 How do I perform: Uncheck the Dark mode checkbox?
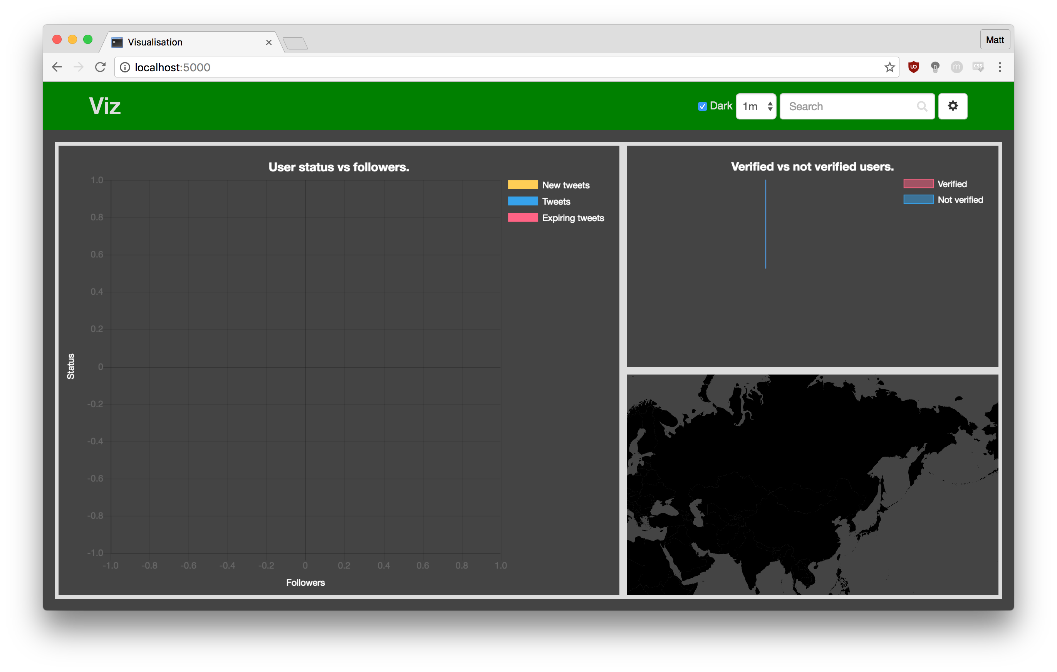pos(702,106)
